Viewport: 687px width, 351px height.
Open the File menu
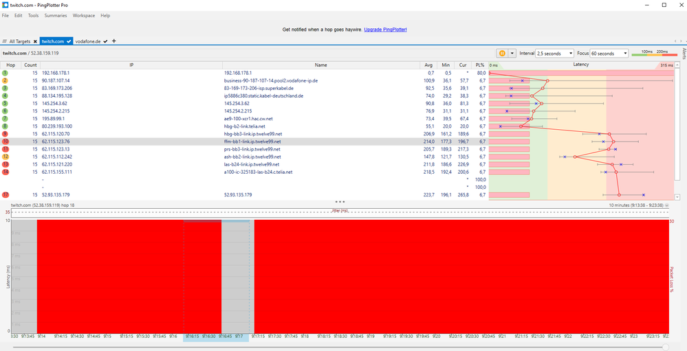(6, 15)
